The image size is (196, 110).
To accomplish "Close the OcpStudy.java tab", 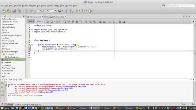I will (x=43, y=16).
